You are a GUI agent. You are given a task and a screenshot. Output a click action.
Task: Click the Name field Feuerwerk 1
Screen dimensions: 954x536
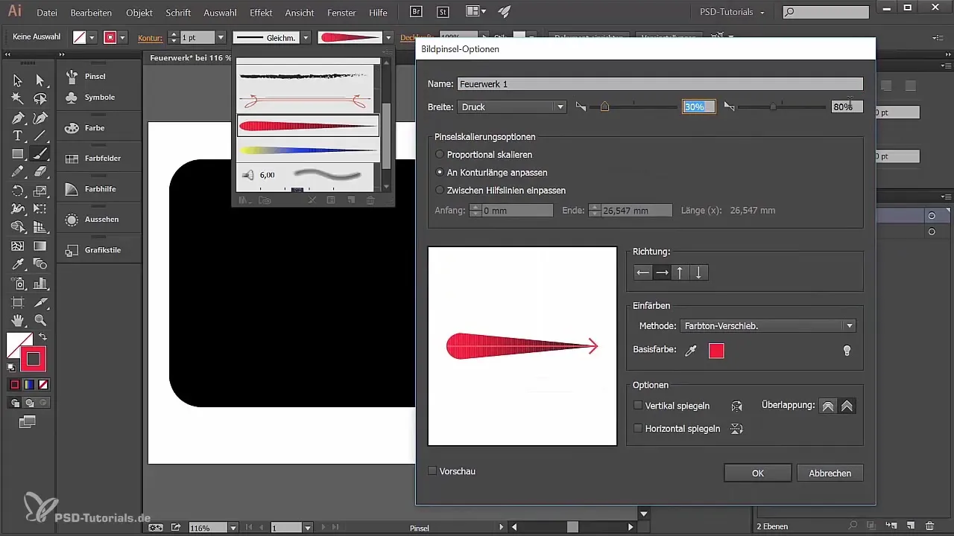[660, 84]
